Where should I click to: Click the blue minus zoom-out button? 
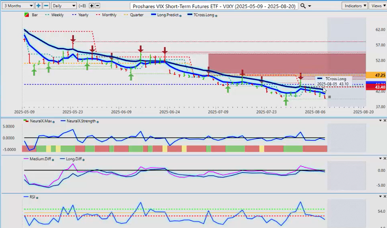click(46, 6)
